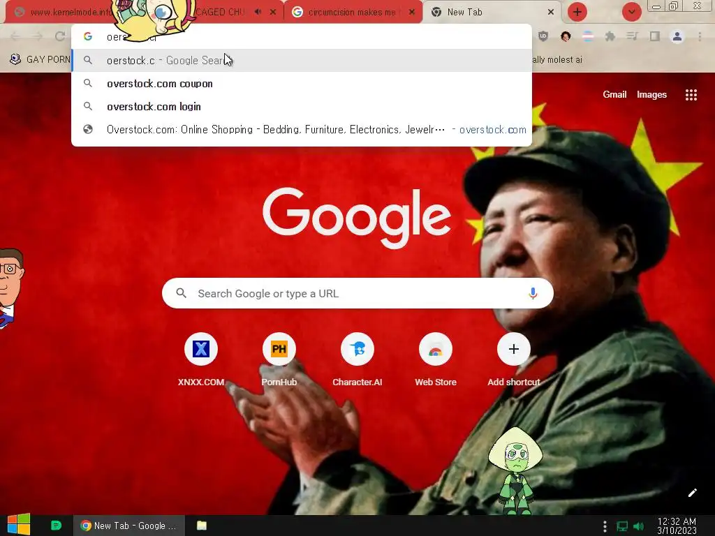Click the back navigation arrow

[15, 36]
